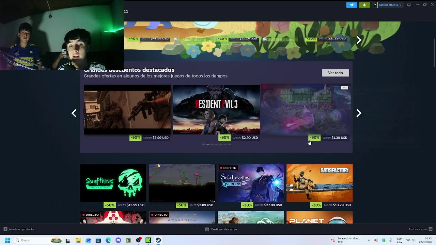Open Sea of Thieves game tile
The image size is (436, 245).
113,183
